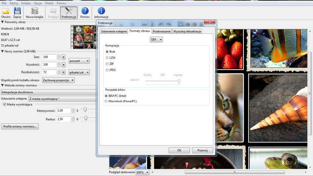Open the TIFF format dropdown
The width and height of the screenshot is (313, 176).
pyautogui.click(x=156, y=39)
